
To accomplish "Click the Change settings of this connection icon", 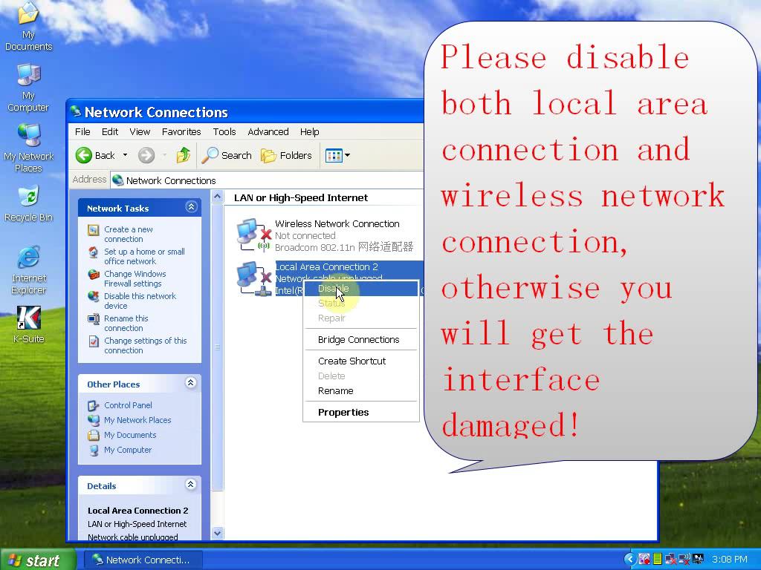I will [93, 341].
